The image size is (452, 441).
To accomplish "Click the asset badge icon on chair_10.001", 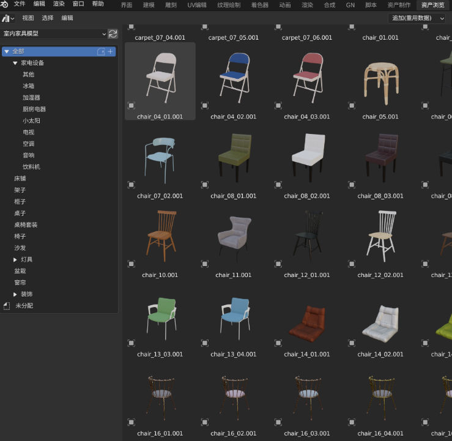I will pyautogui.click(x=131, y=264).
